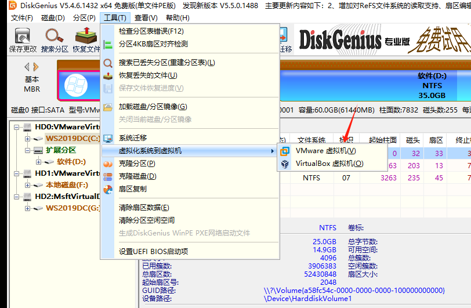Expand the 软件(D:) partition node
Image resolution: width=471 pixels, height=308 pixels.
point(38,162)
